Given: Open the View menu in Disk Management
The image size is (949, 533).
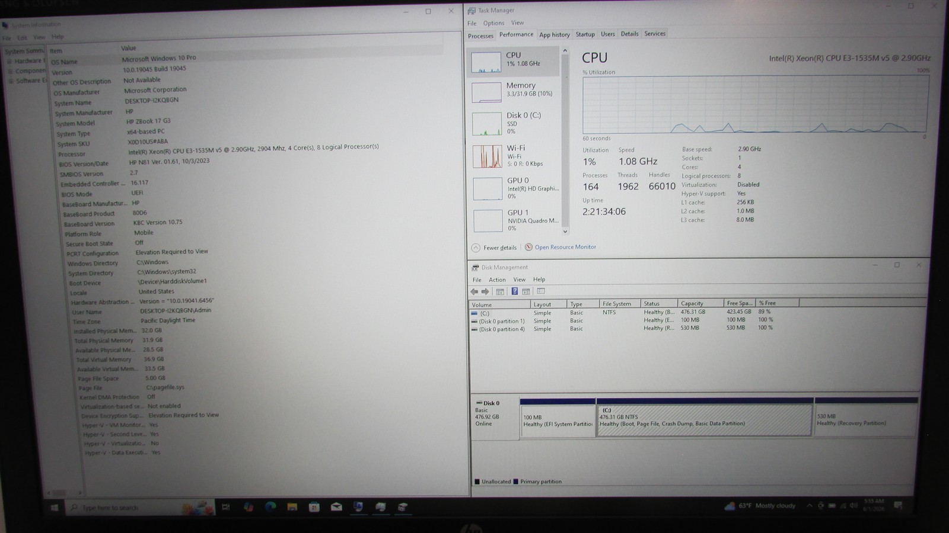Looking at the screenshot, I should (519, 280).
